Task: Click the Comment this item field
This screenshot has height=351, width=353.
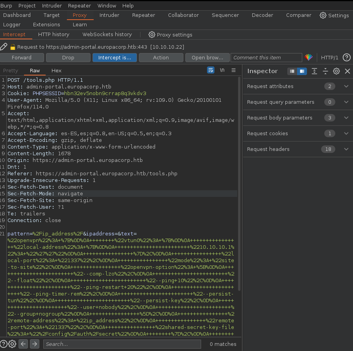Action: pos(266,57)
